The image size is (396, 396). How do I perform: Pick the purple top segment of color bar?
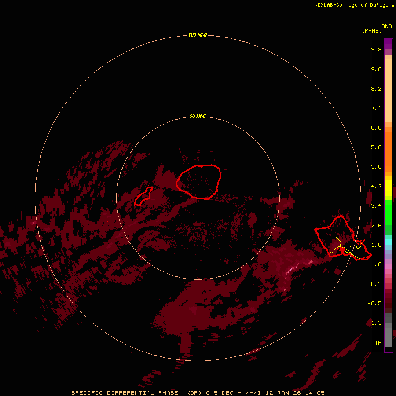point(389,44)
